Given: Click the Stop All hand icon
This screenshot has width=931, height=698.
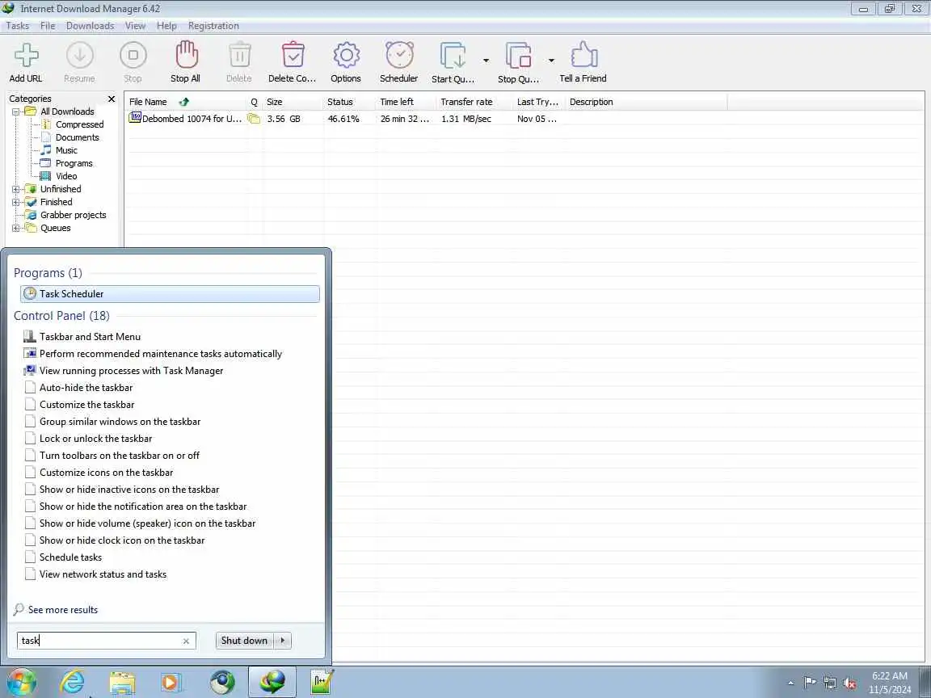Looking at the screenshot, I should click(186, 55).
